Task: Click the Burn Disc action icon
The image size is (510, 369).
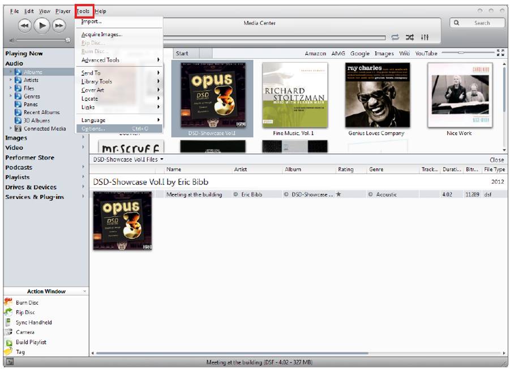Action: coord(8,302)
